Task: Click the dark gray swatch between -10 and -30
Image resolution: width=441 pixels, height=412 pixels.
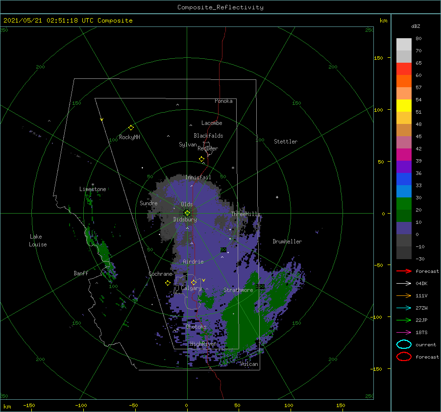Action: (404, 253)
